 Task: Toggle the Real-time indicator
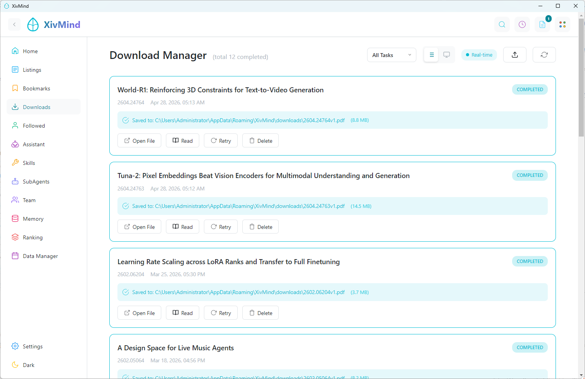[479, 55]
